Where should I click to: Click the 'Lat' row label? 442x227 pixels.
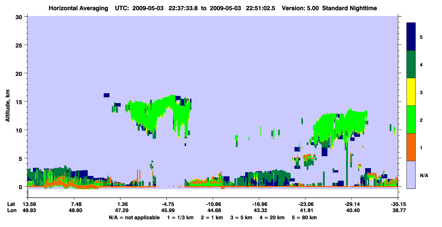tap(11, 204)
